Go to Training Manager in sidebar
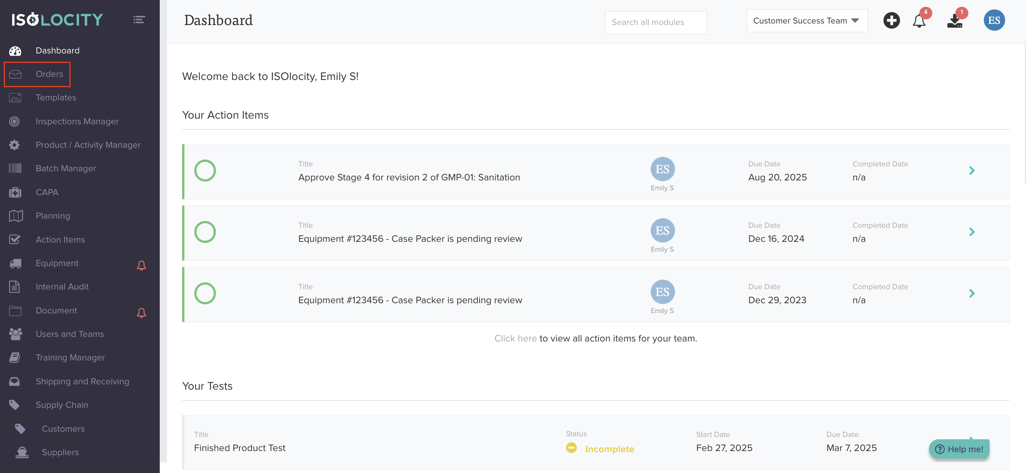 [70, 357]
